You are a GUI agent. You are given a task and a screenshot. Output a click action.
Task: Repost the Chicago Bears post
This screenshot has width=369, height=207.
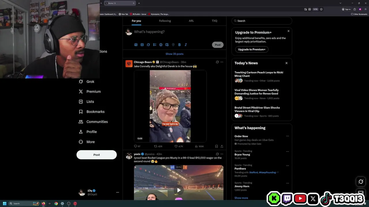click(158, 146)
